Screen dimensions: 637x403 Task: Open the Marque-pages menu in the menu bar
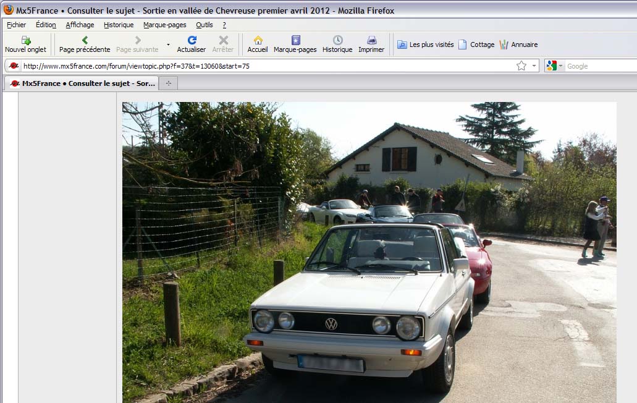[164, 25]
